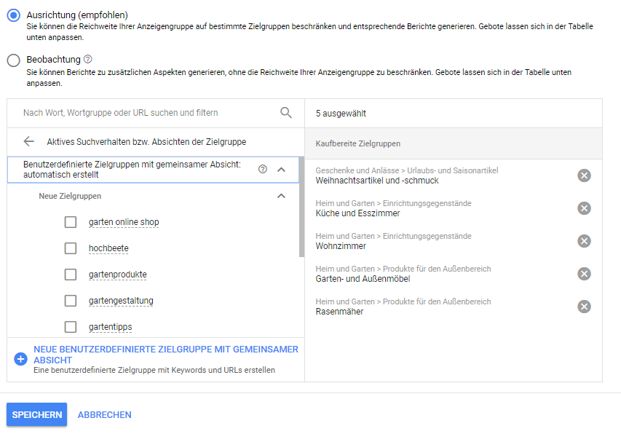Cancel with the ABBRECHEN button
Screen dimensions: 621x434
(105, 414)
